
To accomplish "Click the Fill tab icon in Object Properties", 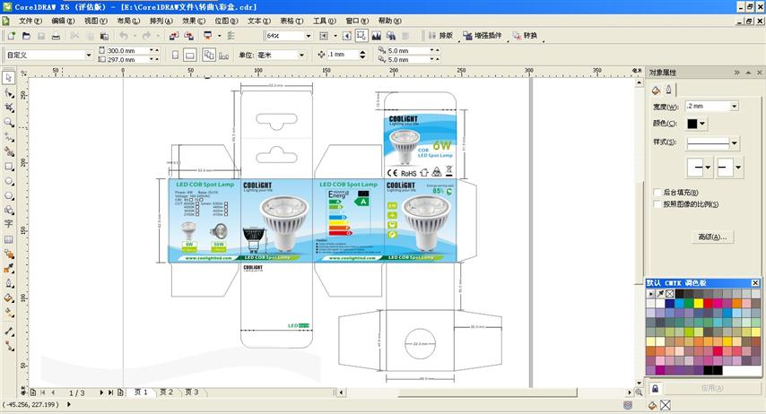I will click(x=656, y=91).
